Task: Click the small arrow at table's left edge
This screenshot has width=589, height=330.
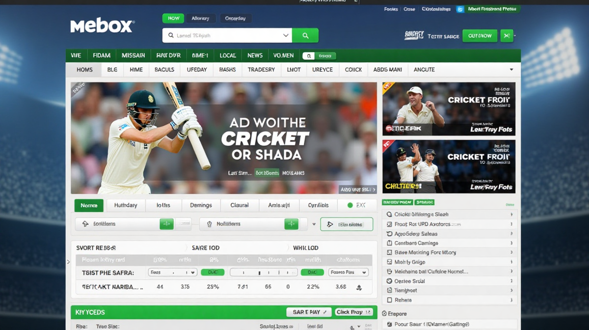Action: 68,262
